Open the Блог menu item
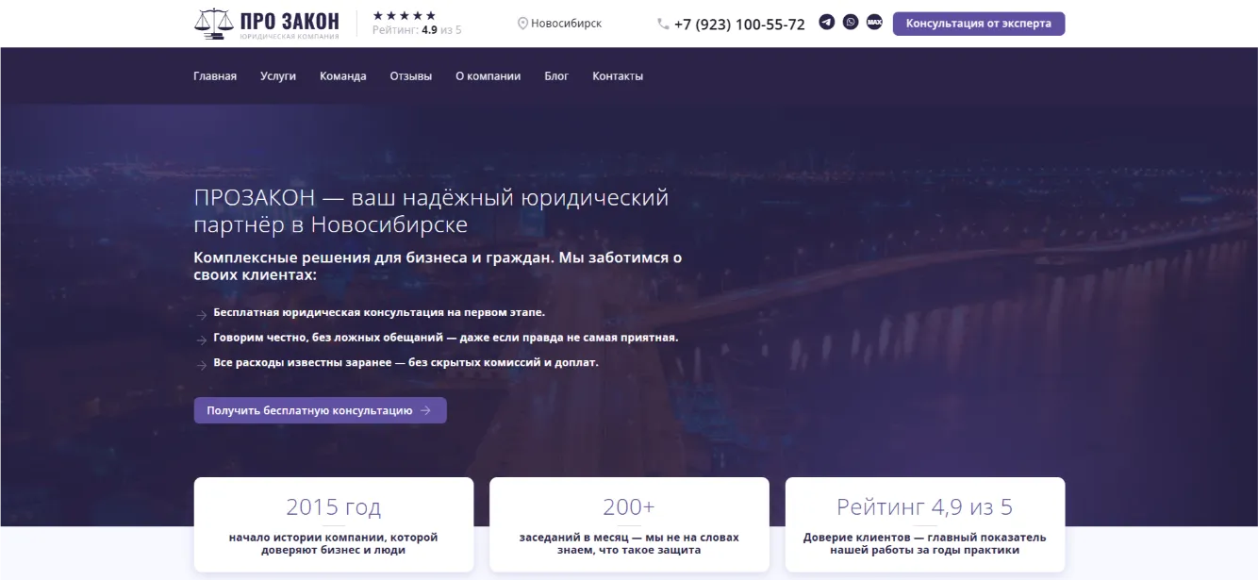1258x580 pixels. point(556,76)
